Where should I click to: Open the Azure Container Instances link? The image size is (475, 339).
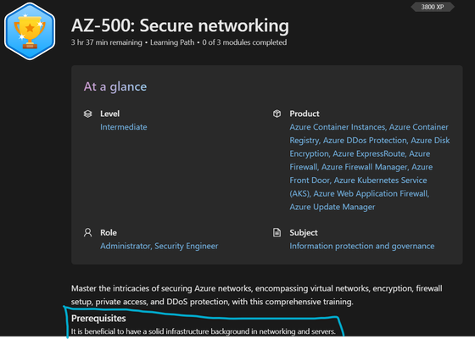click(338, 127)
